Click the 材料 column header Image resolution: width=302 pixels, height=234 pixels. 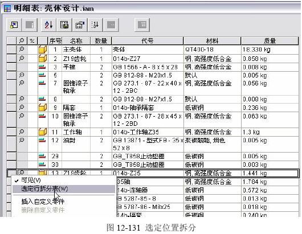tap(212, 41)
